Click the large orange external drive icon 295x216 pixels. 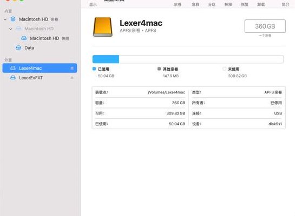coord(103,27)
